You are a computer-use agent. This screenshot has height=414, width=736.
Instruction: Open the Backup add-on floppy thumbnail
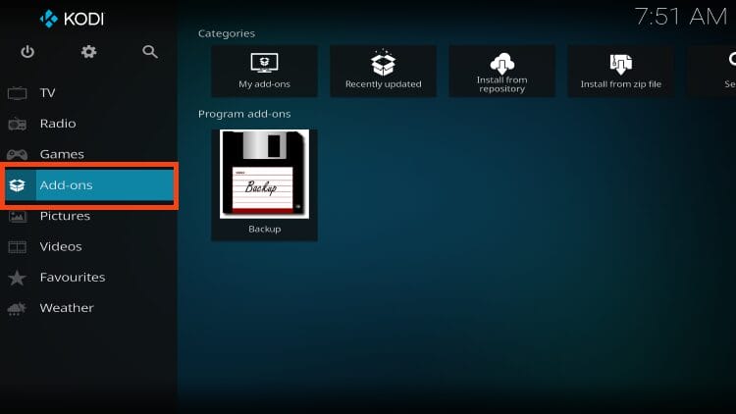pos(264,175)
